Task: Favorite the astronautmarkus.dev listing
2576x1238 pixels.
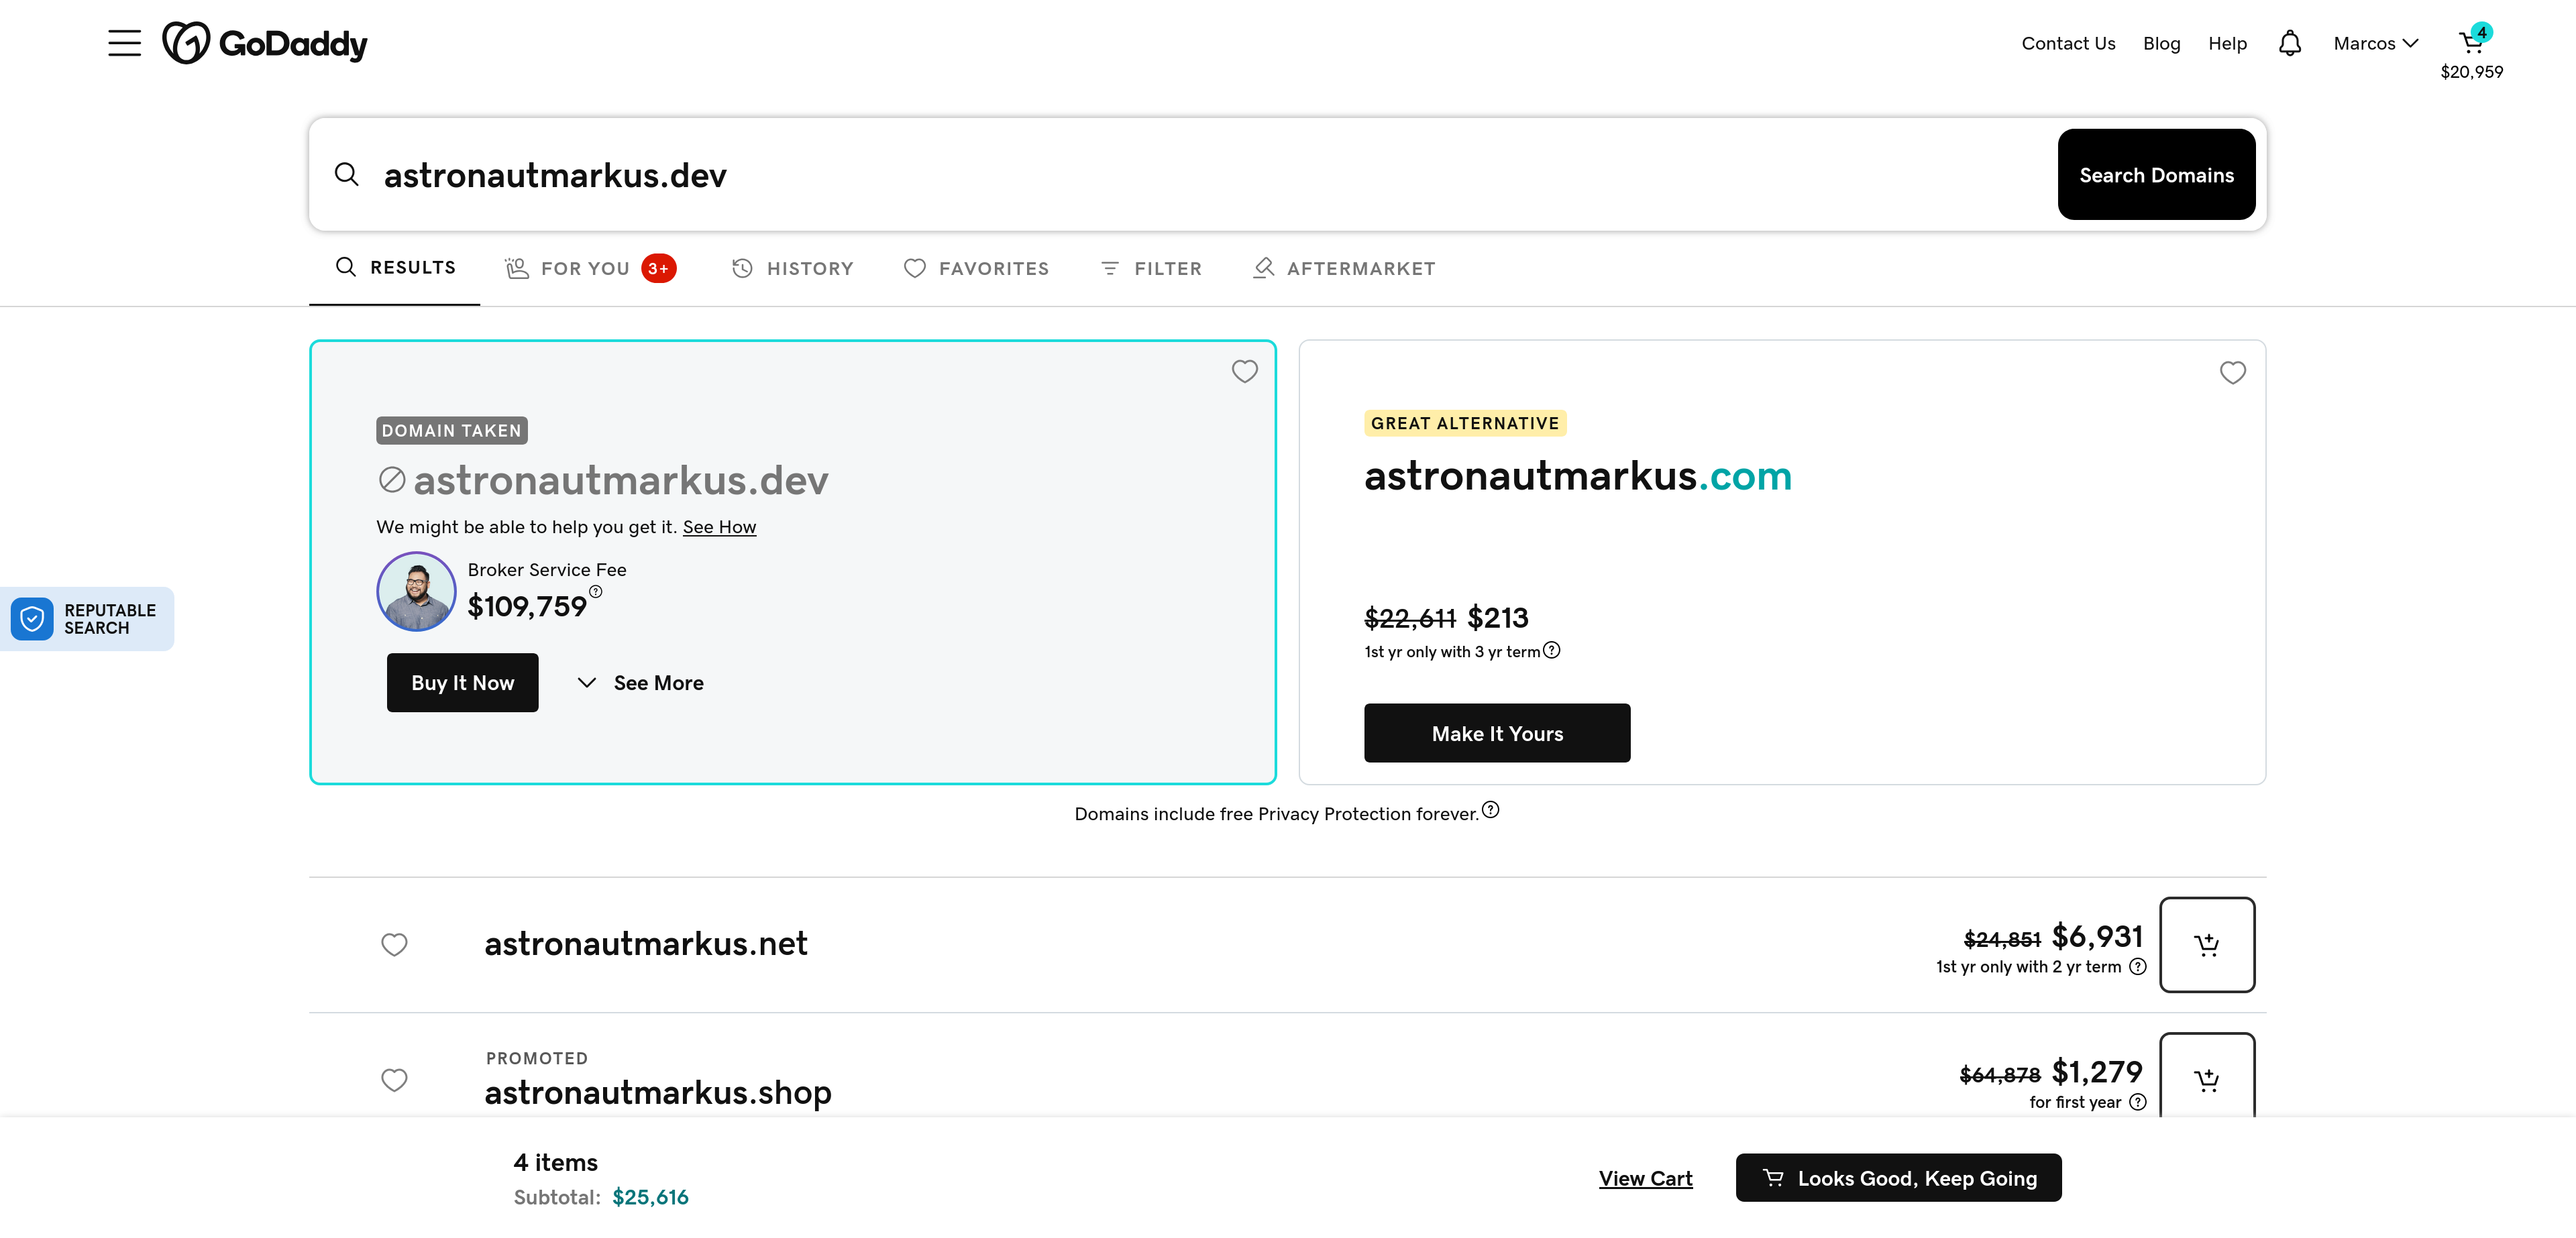Action: point(1244,371)
